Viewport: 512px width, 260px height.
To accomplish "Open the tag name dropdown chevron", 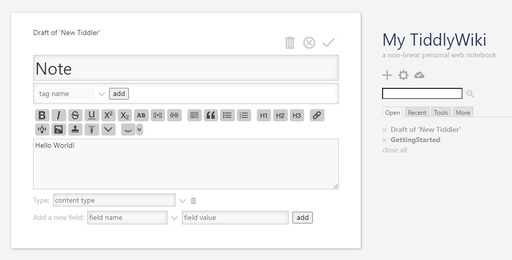I will [x=101, y=94].
